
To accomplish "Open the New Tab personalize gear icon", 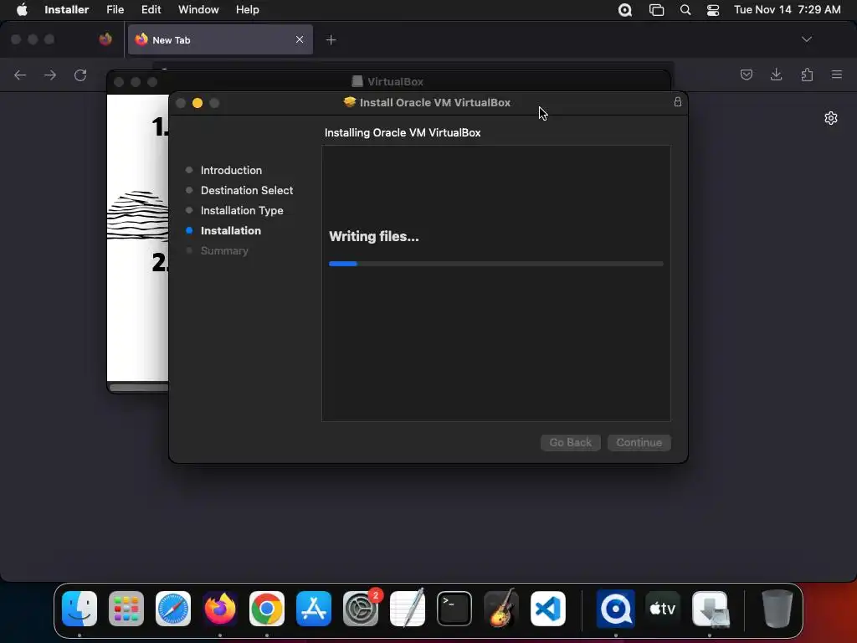I will (x=831, y=118).
